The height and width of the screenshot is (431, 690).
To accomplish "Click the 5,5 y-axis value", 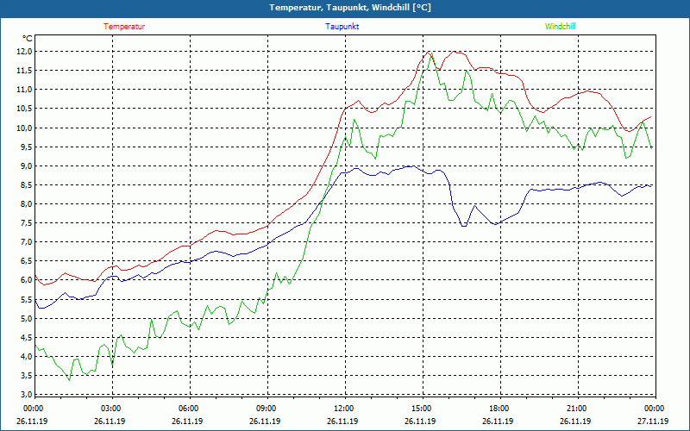I will tap(27, 299).
